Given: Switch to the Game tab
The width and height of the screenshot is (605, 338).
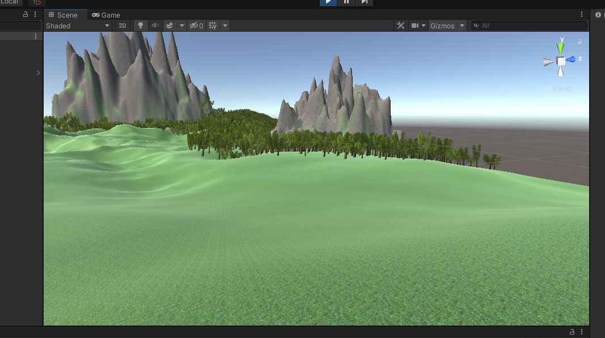Looking at the screenshot, I should click(x=106, y=15).
